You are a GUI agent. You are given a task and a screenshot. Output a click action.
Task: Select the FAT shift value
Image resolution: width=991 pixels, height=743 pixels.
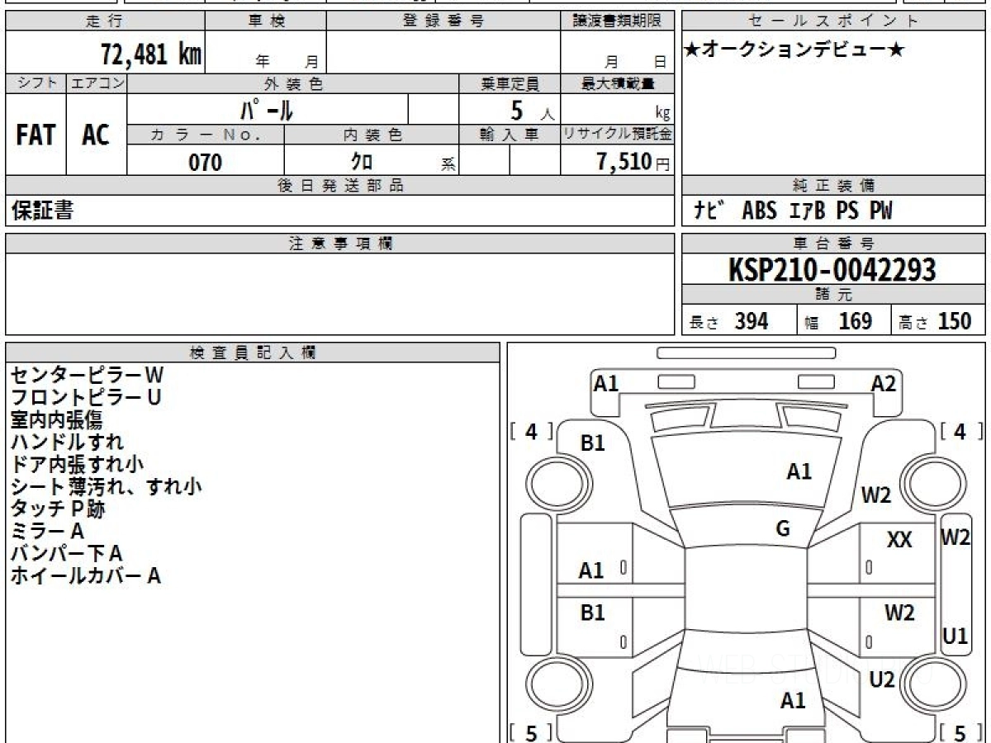pyautogui.click(x=36, y=135)
